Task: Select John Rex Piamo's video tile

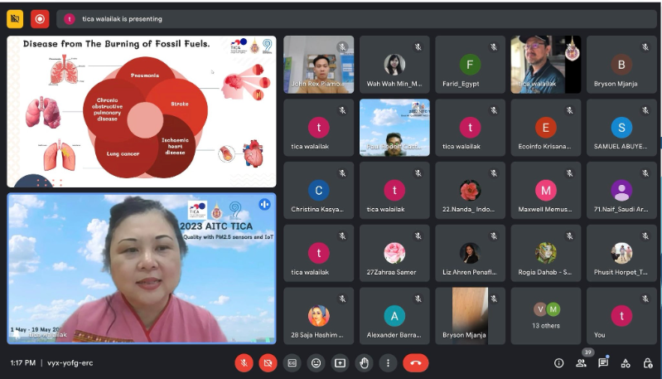Action: [318, 64]
